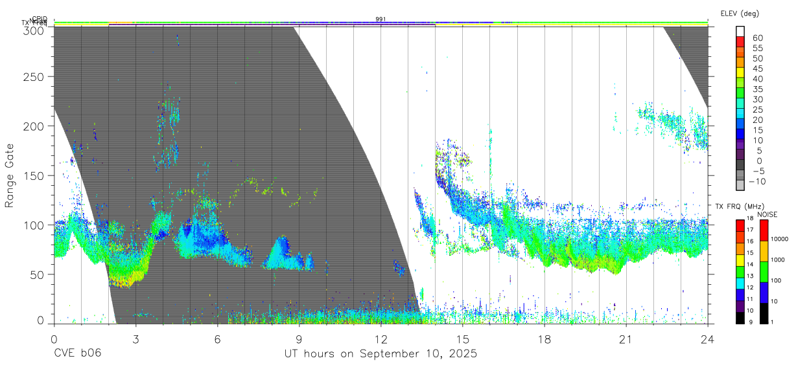
Task: Click the orange section of the top frequency strip
Action: [121, 22]
